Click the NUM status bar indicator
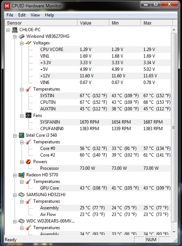Viewport: 182px width, 246px height. point(151,240)
